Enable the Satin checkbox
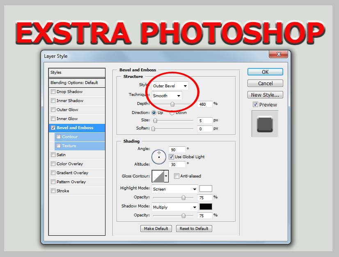This screenshot has width=339, height=257. click(x=53, y=155)
